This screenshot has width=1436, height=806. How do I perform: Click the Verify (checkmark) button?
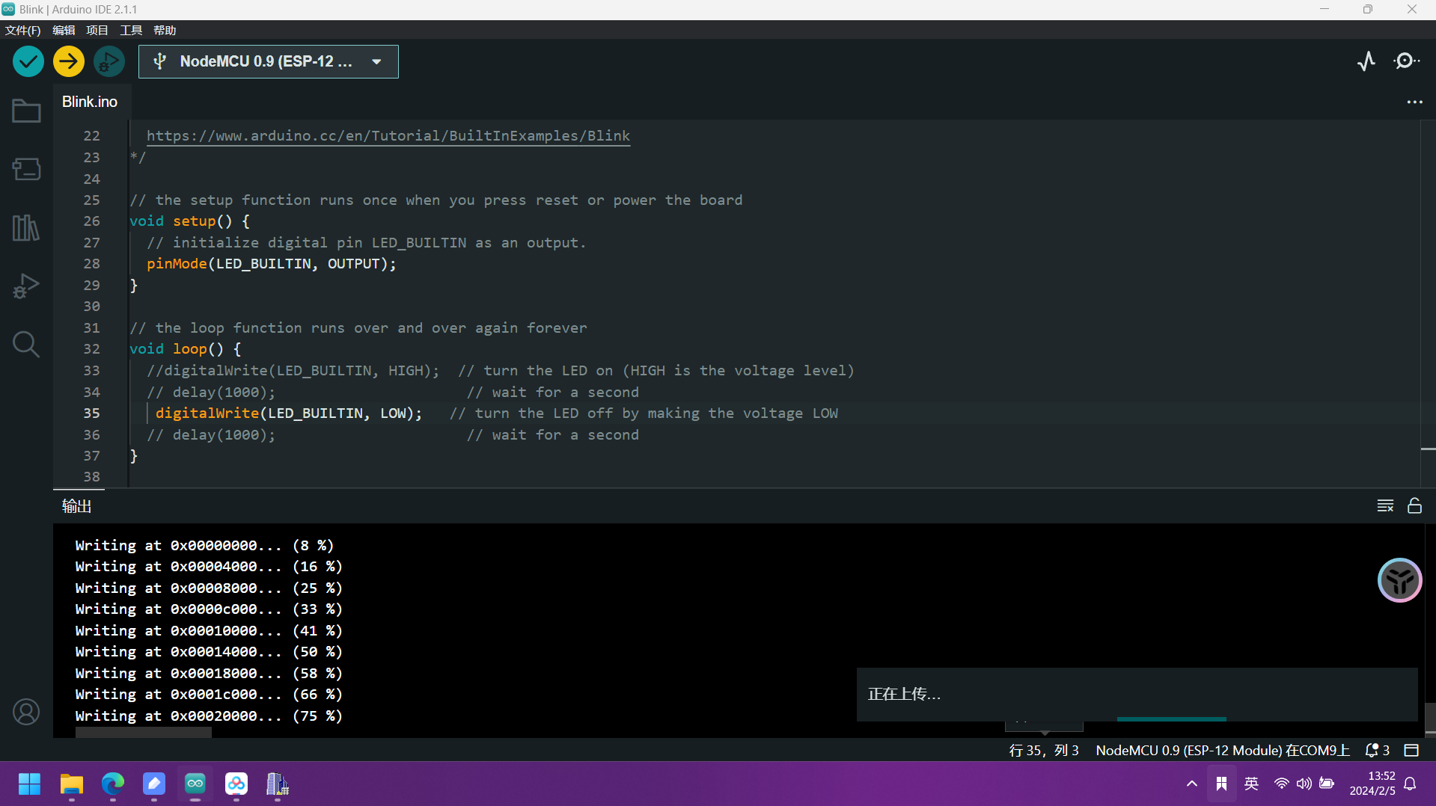pos(28,61)
